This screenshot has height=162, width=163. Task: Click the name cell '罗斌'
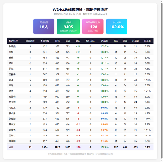pos(11,69)
